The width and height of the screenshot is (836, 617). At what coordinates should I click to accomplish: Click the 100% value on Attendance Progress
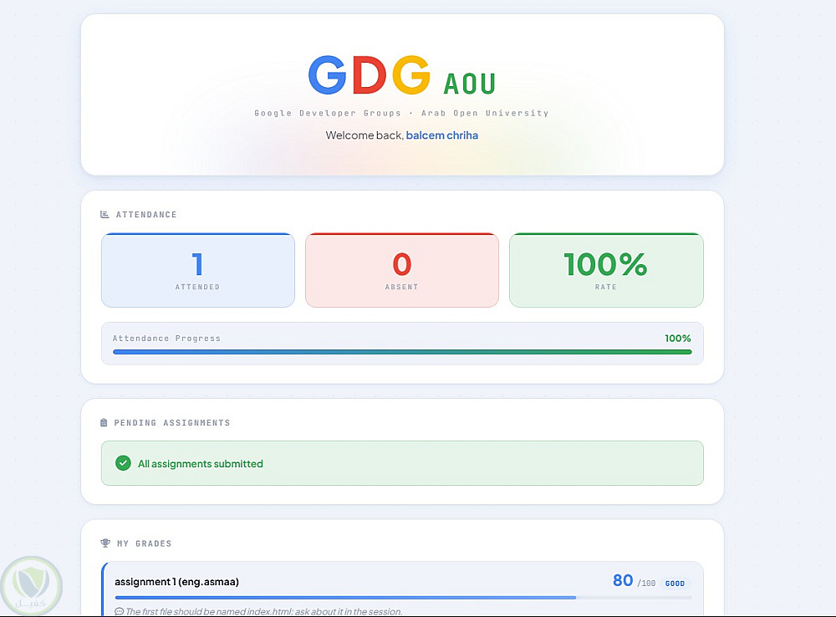678,338
